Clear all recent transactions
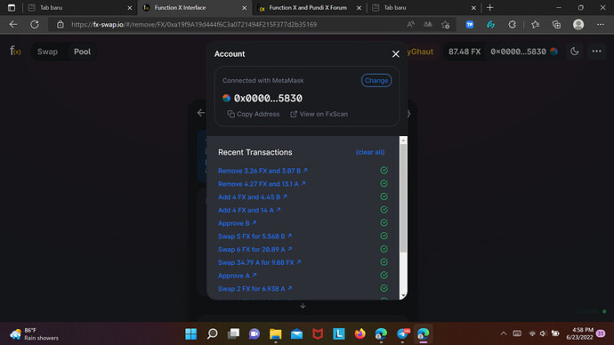This screenshot has height=345, width=614. tap(370, 152)
